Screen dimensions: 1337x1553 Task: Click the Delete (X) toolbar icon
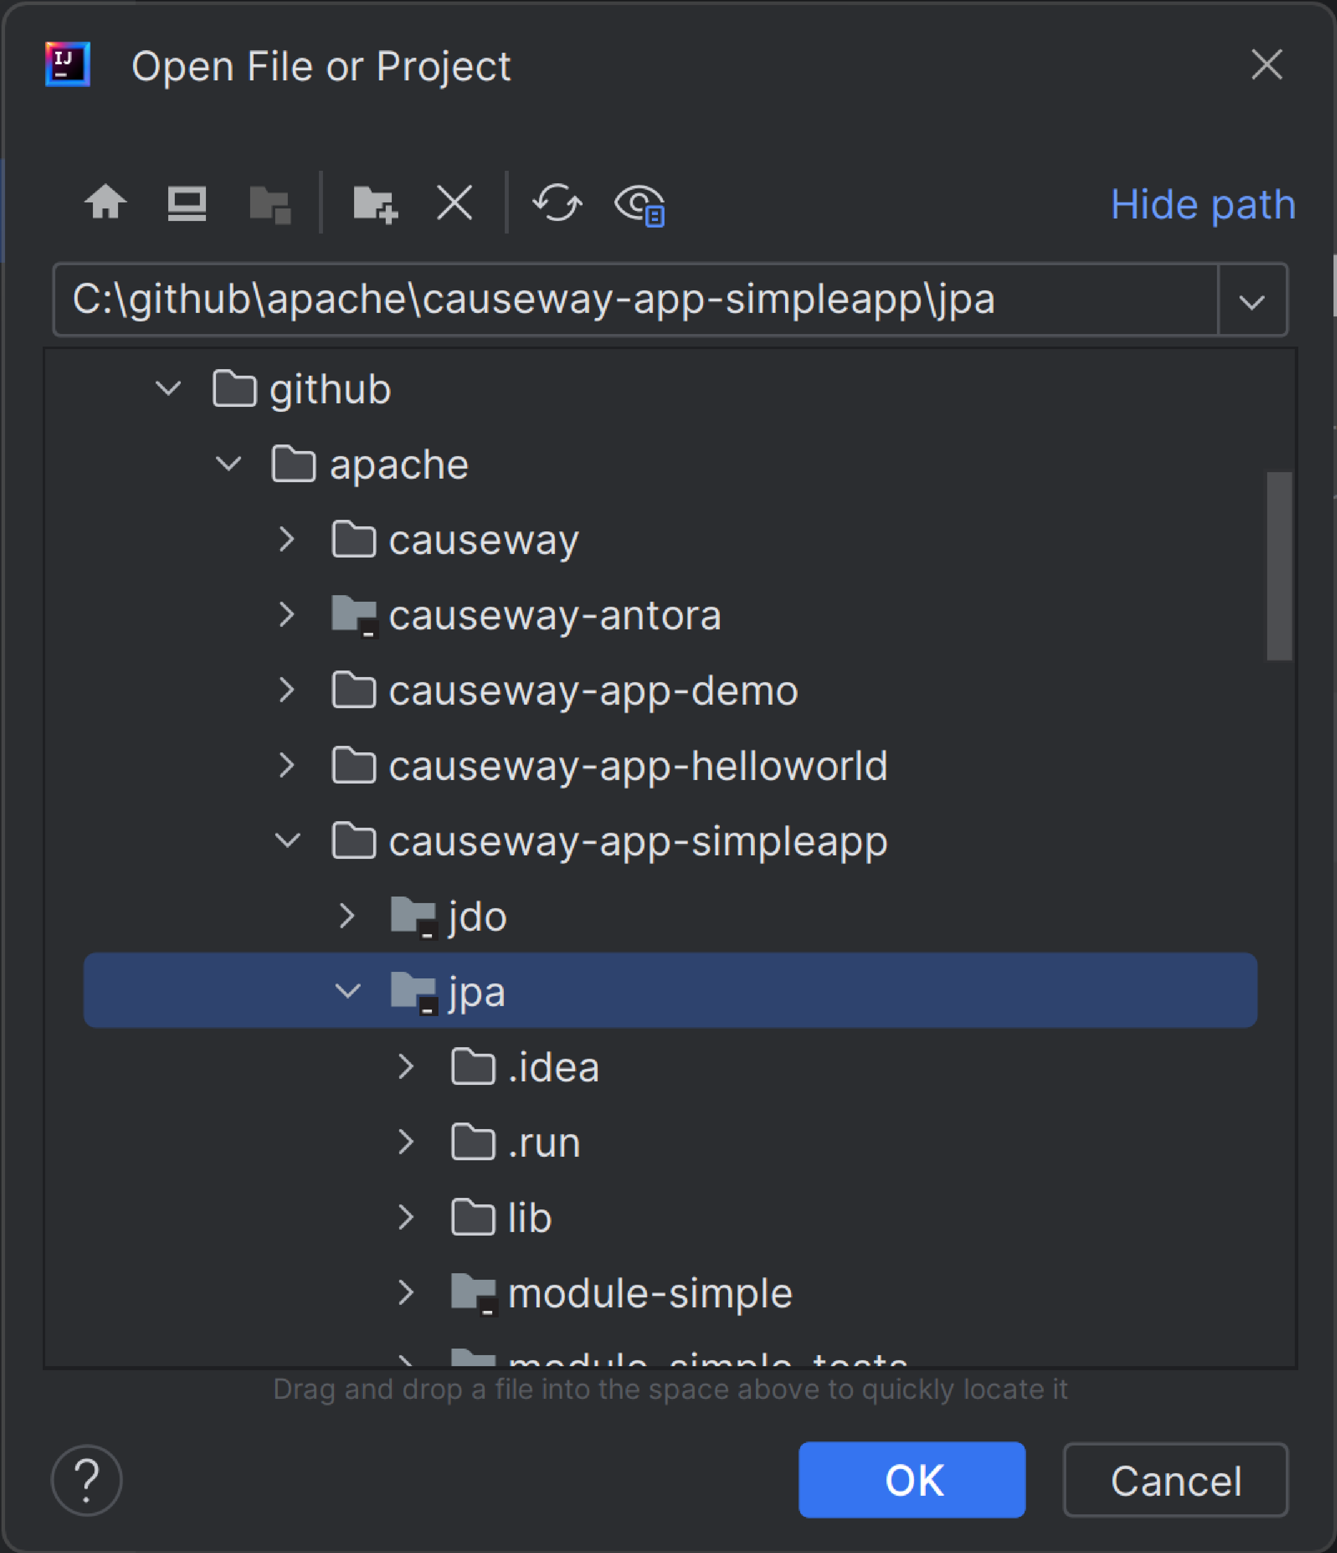pos(455,202)
